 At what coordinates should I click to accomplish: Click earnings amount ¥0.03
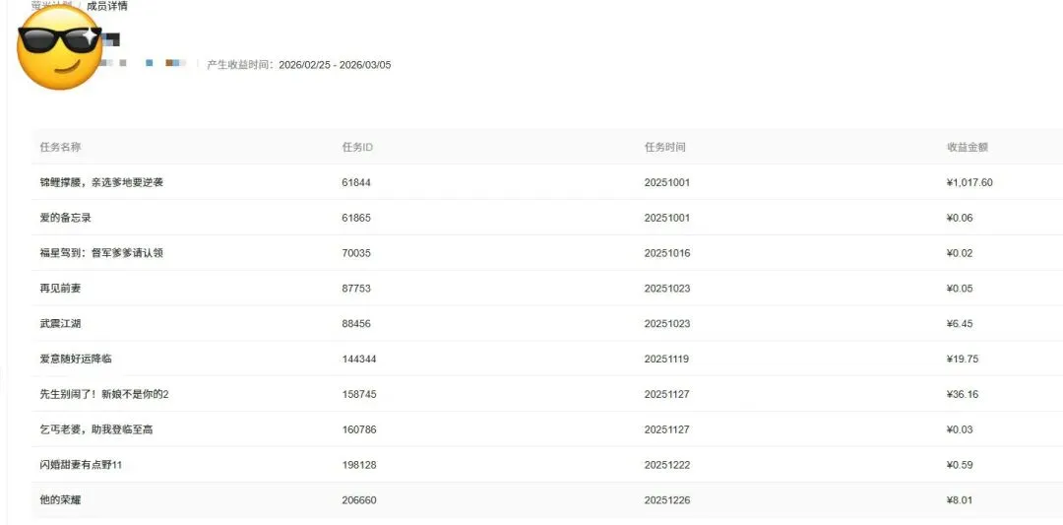tap(960, 429)
